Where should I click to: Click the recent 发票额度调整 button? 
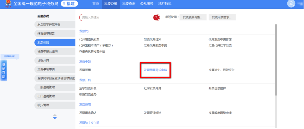coord(193,17)
